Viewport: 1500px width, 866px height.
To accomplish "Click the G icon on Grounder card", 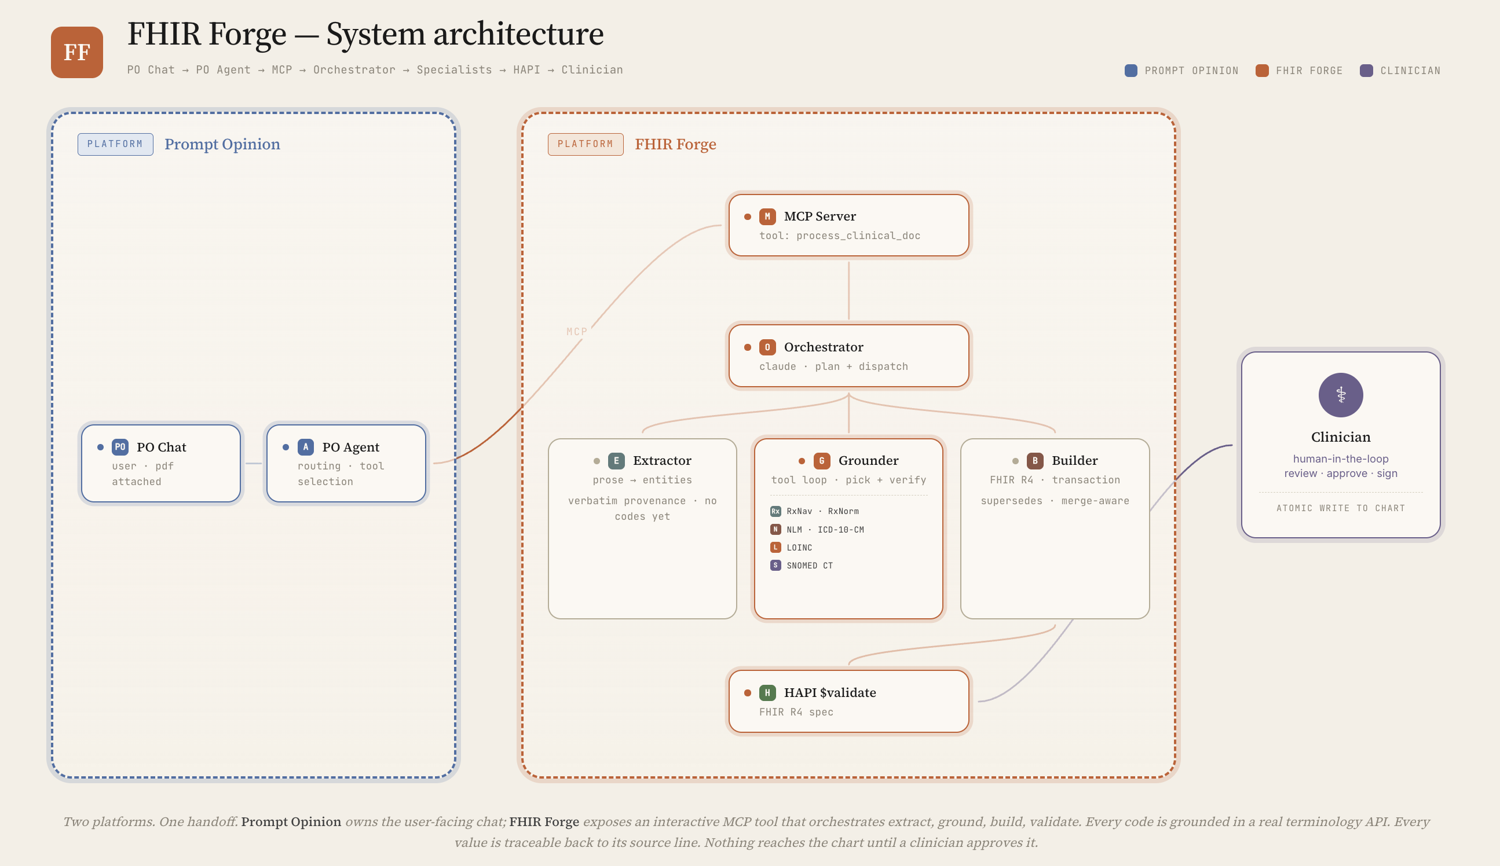I will click(822, 461).
